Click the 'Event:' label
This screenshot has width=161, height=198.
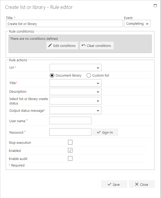point(128,18)
